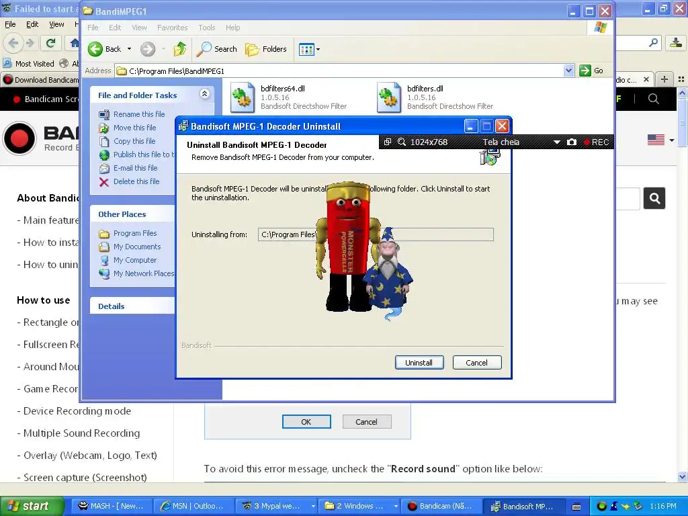The image size is (688, 516).
Task: Open a new browser tab with plus
Action: 664,79
